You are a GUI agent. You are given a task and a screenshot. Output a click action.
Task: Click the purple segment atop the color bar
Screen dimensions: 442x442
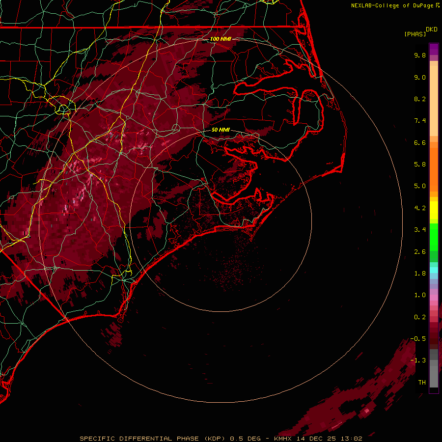[x=434, y=50]
